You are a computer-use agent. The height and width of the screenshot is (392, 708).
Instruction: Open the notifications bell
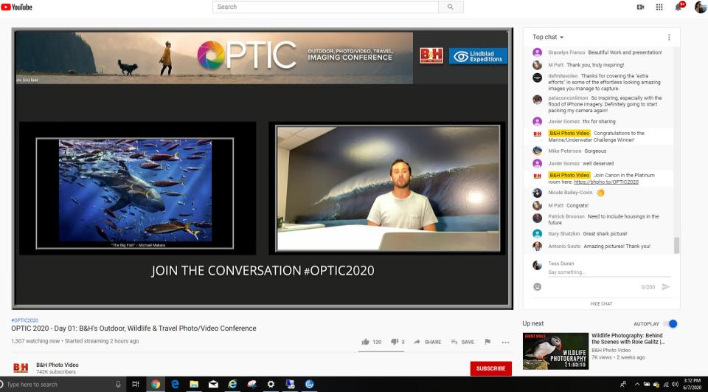tap(678, 7)
